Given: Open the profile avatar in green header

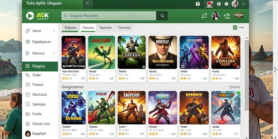Looking at the screenshot, I should tap(216, 16).
